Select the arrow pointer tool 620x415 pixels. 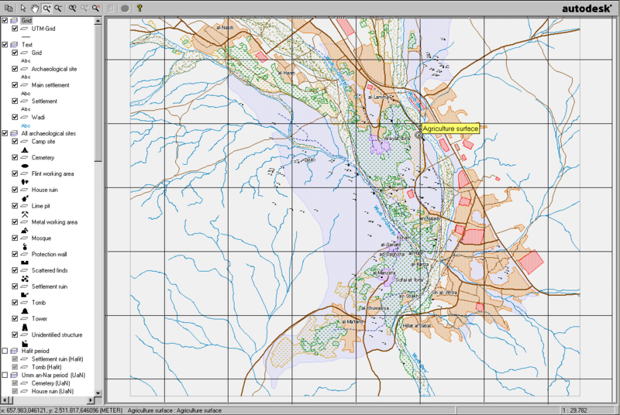[x=22, y=7]
